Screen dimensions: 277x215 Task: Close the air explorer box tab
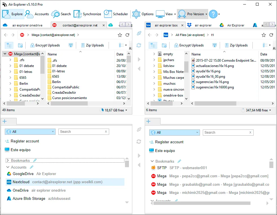(182, 25)
